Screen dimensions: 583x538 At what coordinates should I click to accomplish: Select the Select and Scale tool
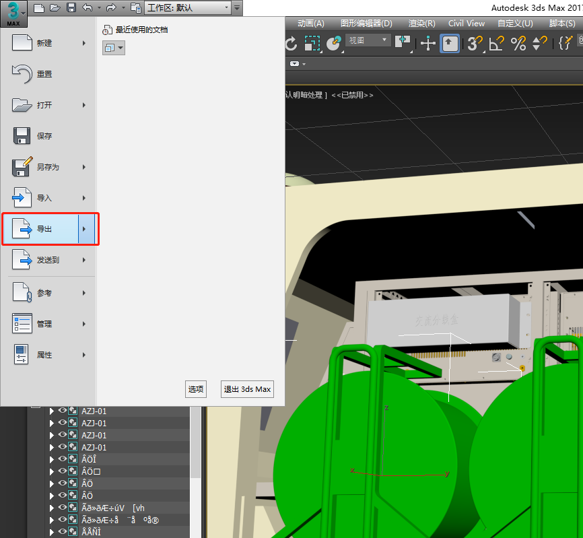click(312, 44)
